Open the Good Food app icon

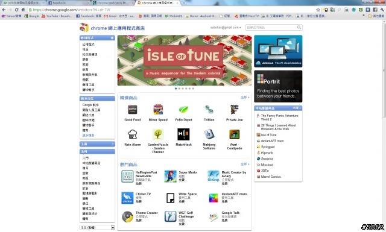133,110
